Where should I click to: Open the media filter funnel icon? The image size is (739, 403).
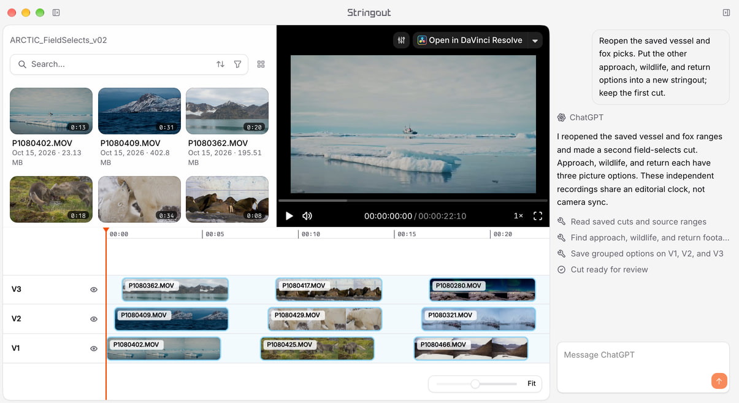(237, 64)
